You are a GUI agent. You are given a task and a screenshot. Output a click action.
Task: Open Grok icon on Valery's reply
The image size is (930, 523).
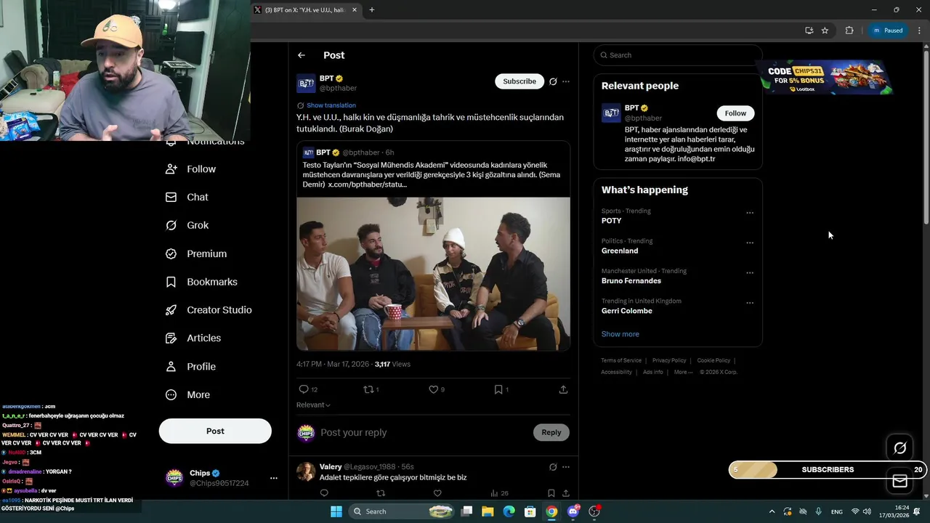[x=553, y=467]
